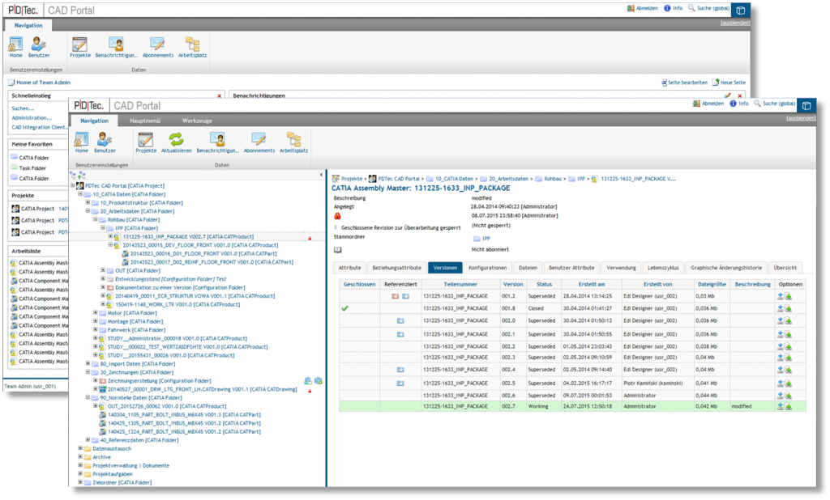Click the referenced folder icon for version 002.4

pos(400,370)
